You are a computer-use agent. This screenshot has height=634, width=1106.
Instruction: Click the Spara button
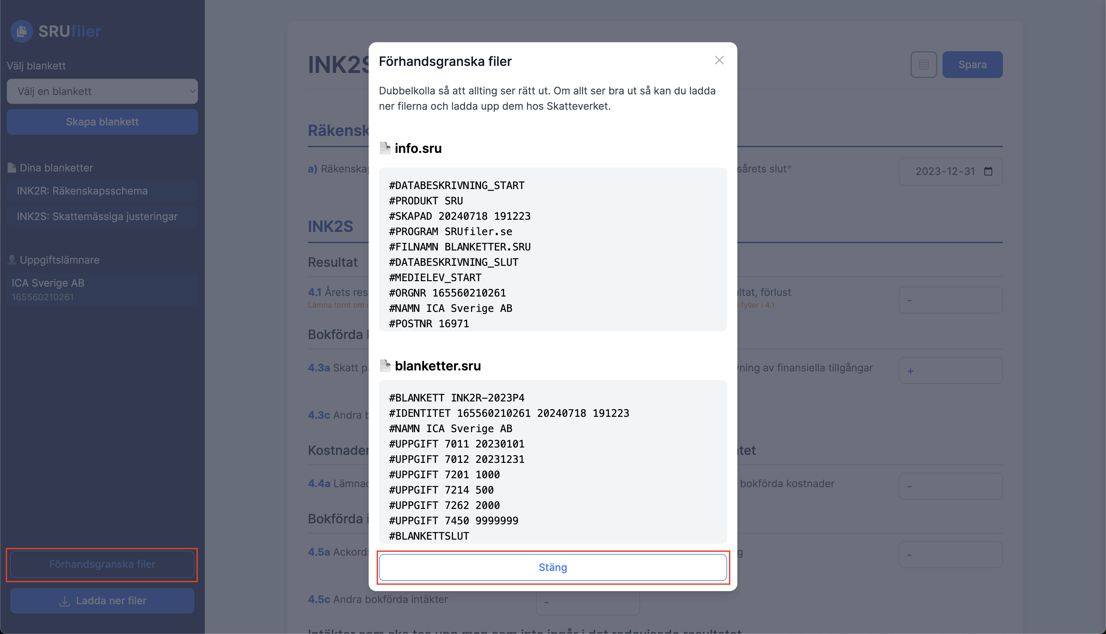(972, 64)
